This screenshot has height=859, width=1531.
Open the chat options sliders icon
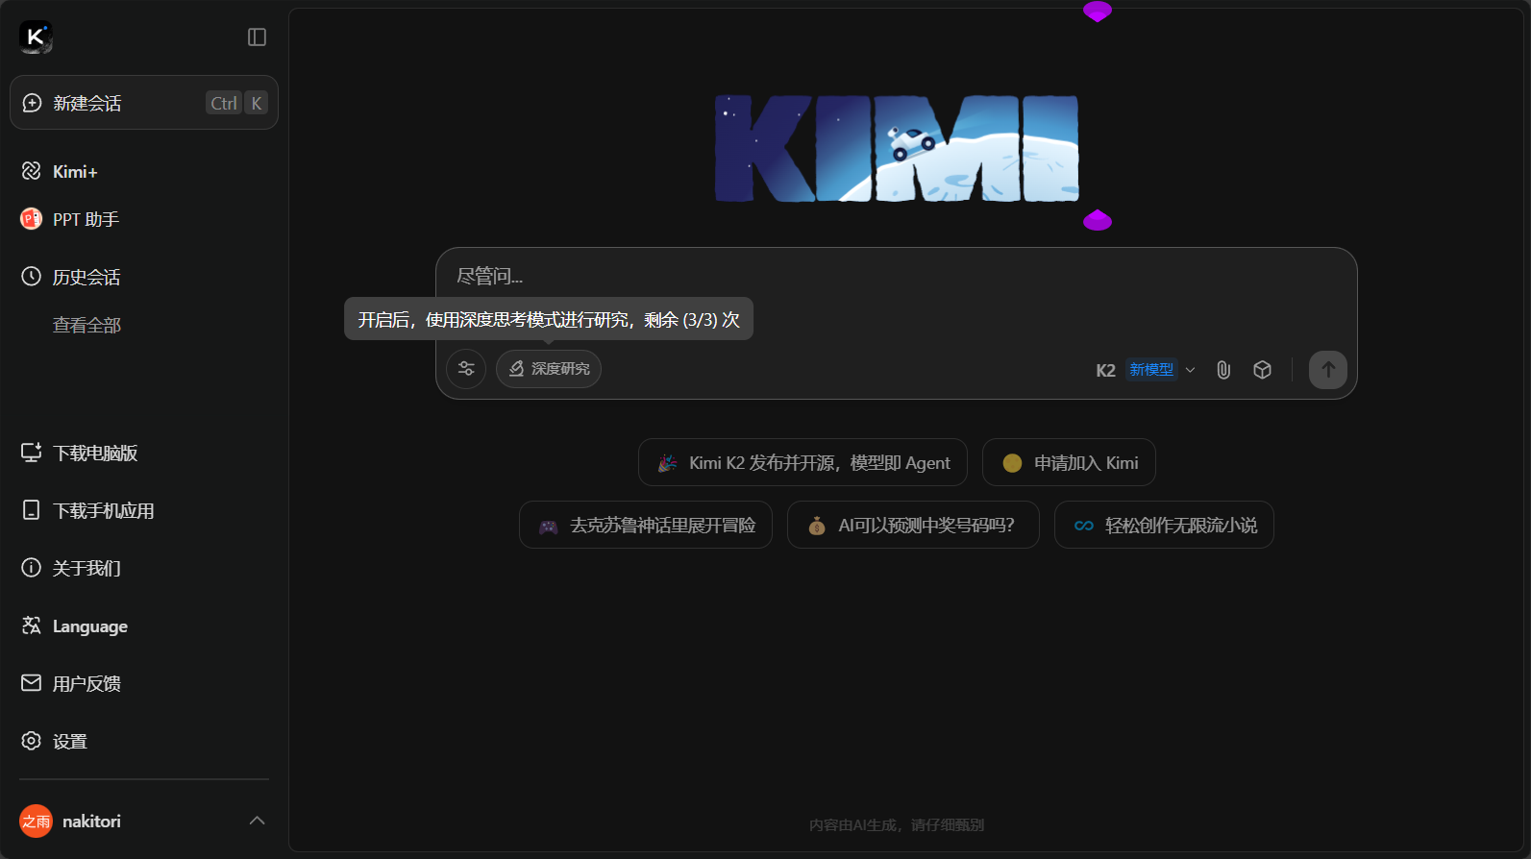click(466, 369)
